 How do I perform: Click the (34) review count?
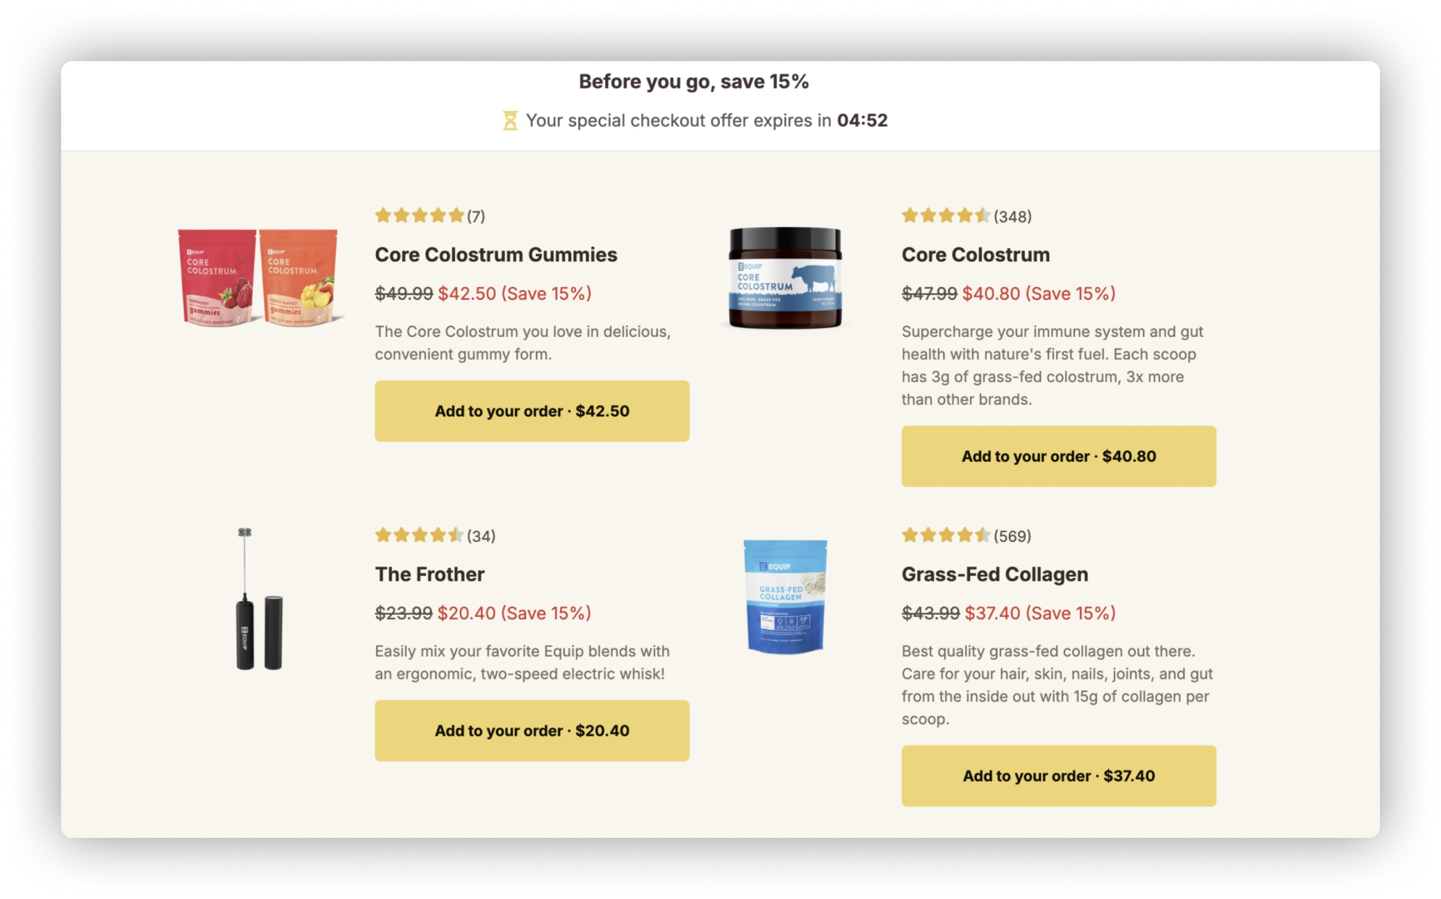click(481, 536)
